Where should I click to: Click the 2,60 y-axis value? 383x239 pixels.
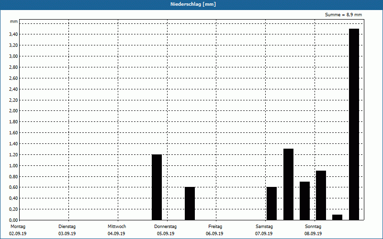pos(13,78)
